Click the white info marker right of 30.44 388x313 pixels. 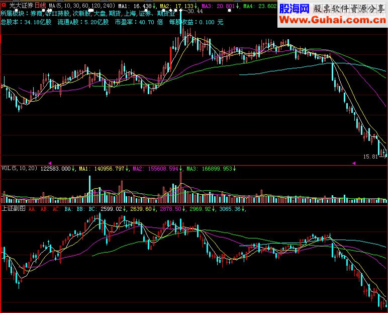229,11
